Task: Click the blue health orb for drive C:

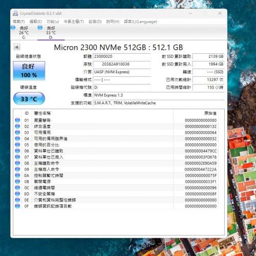Action: 13,28
